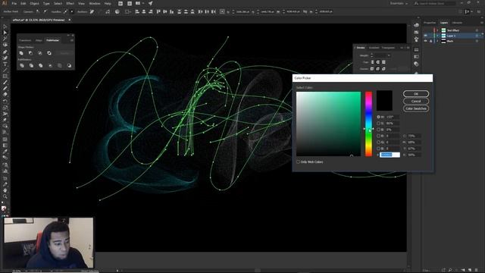Select the Type tool
485x273 pixels.
point(5,64)
